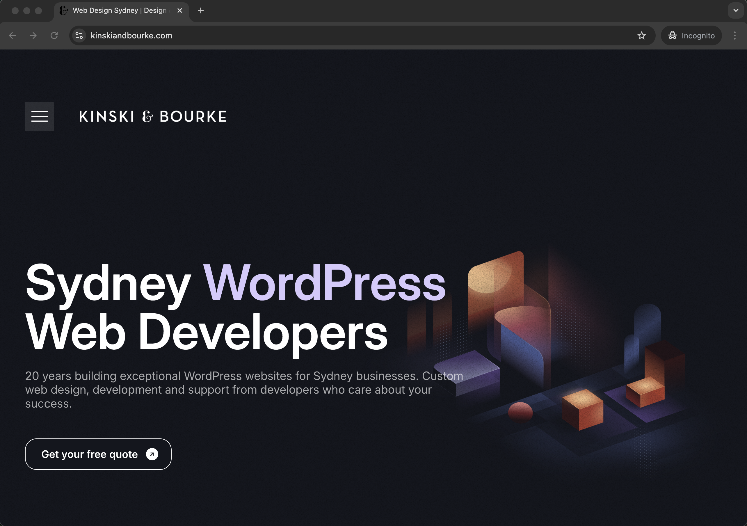Go forward to next page
The height and width of the screenshot is (526, 747).
(33, 35)
